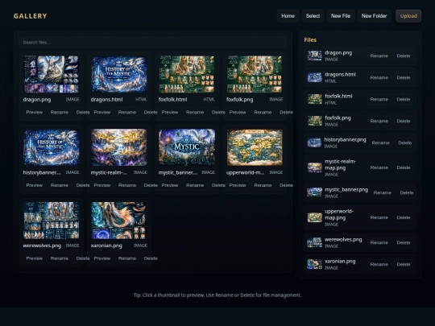Click the GALLERY logo title

[31, 16]
